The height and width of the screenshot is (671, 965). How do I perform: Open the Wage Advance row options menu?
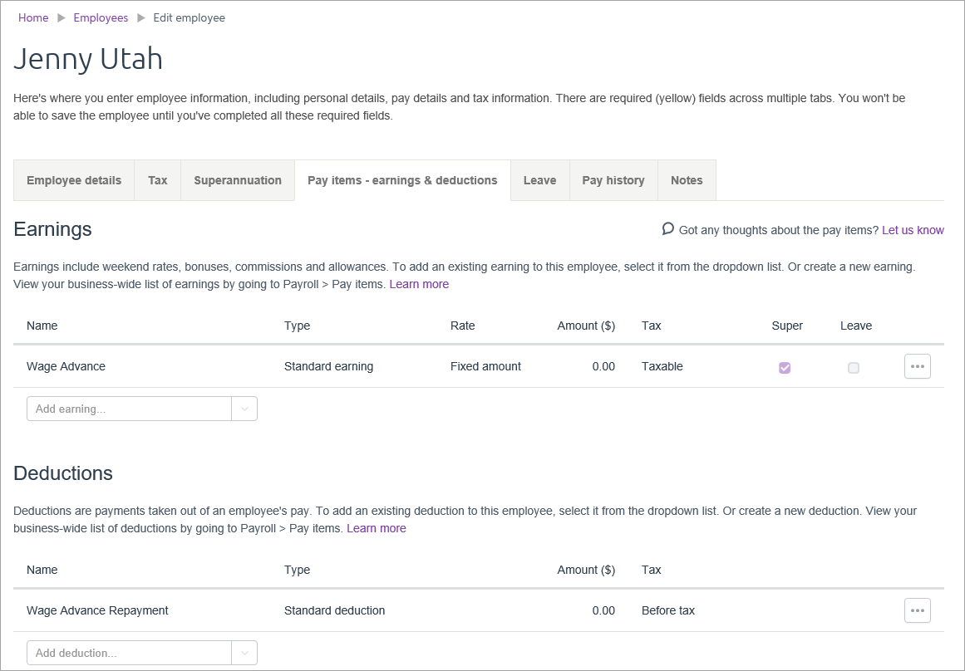[917, 366]
